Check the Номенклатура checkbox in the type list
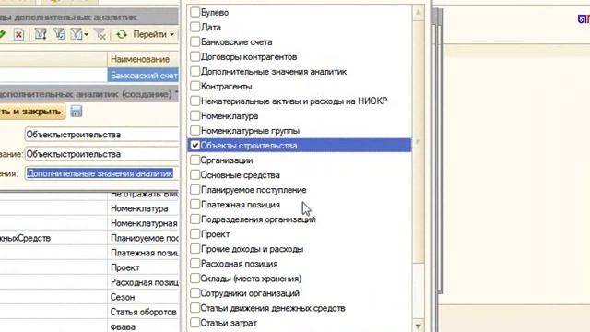 (x=195, y=115)
